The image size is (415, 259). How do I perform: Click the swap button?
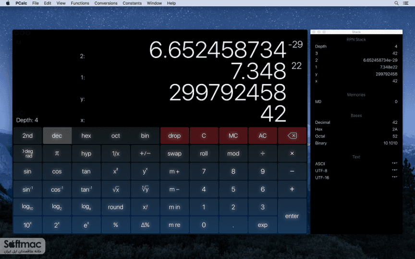(x=174, y=153)
